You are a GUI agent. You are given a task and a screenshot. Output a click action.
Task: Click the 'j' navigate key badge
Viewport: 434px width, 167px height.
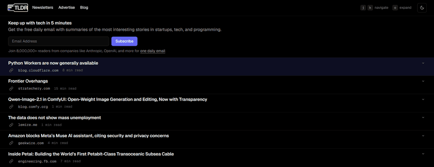[363, 8]
